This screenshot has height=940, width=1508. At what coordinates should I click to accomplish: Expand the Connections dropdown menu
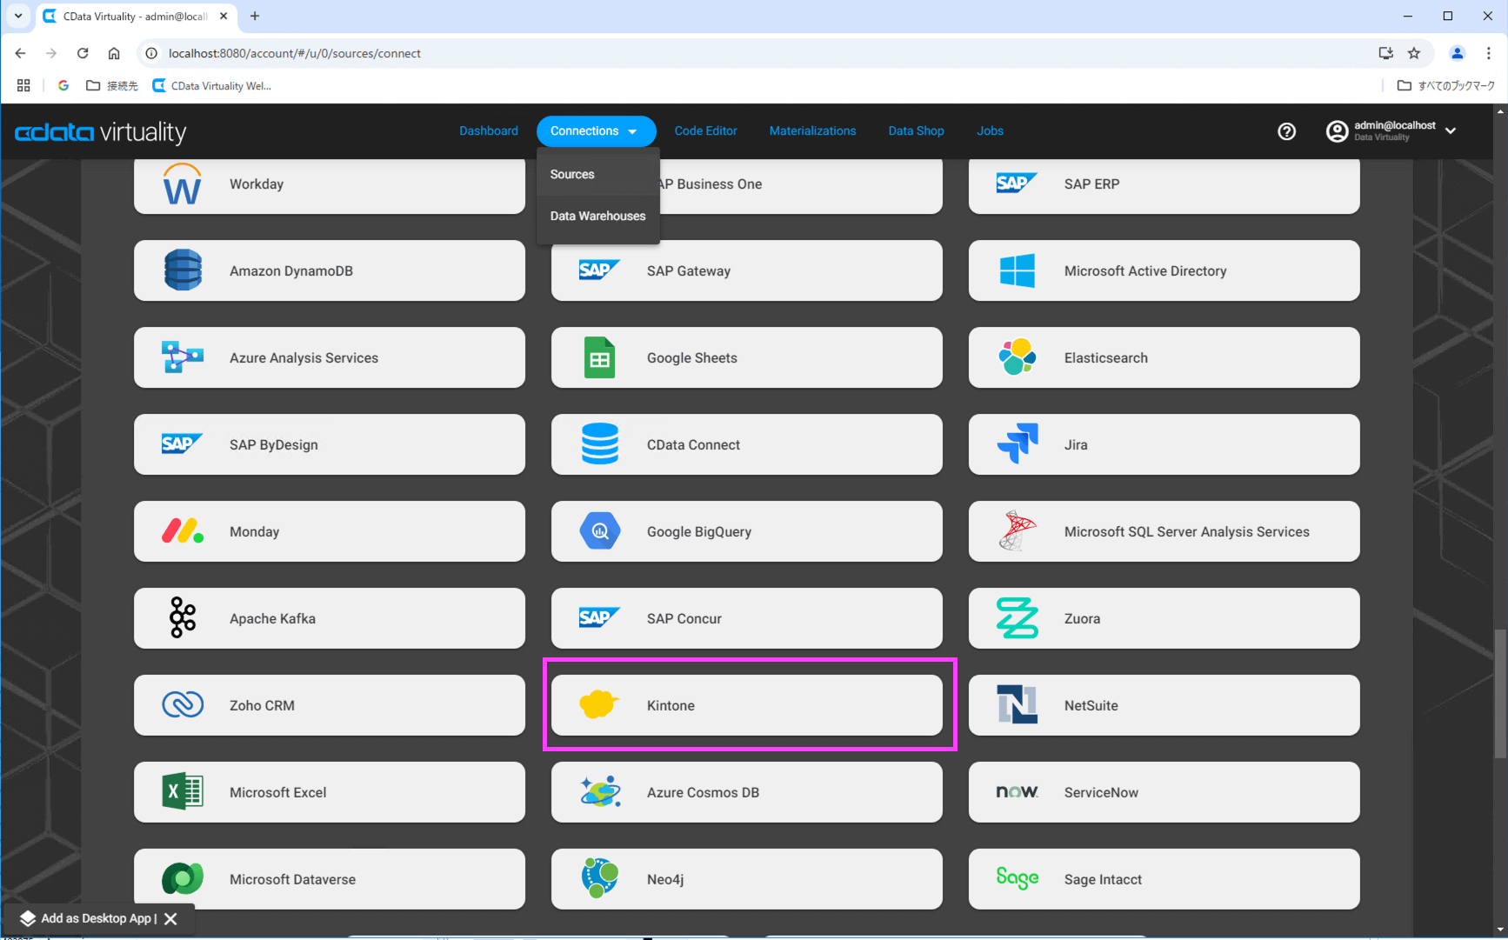pos(596,131)
